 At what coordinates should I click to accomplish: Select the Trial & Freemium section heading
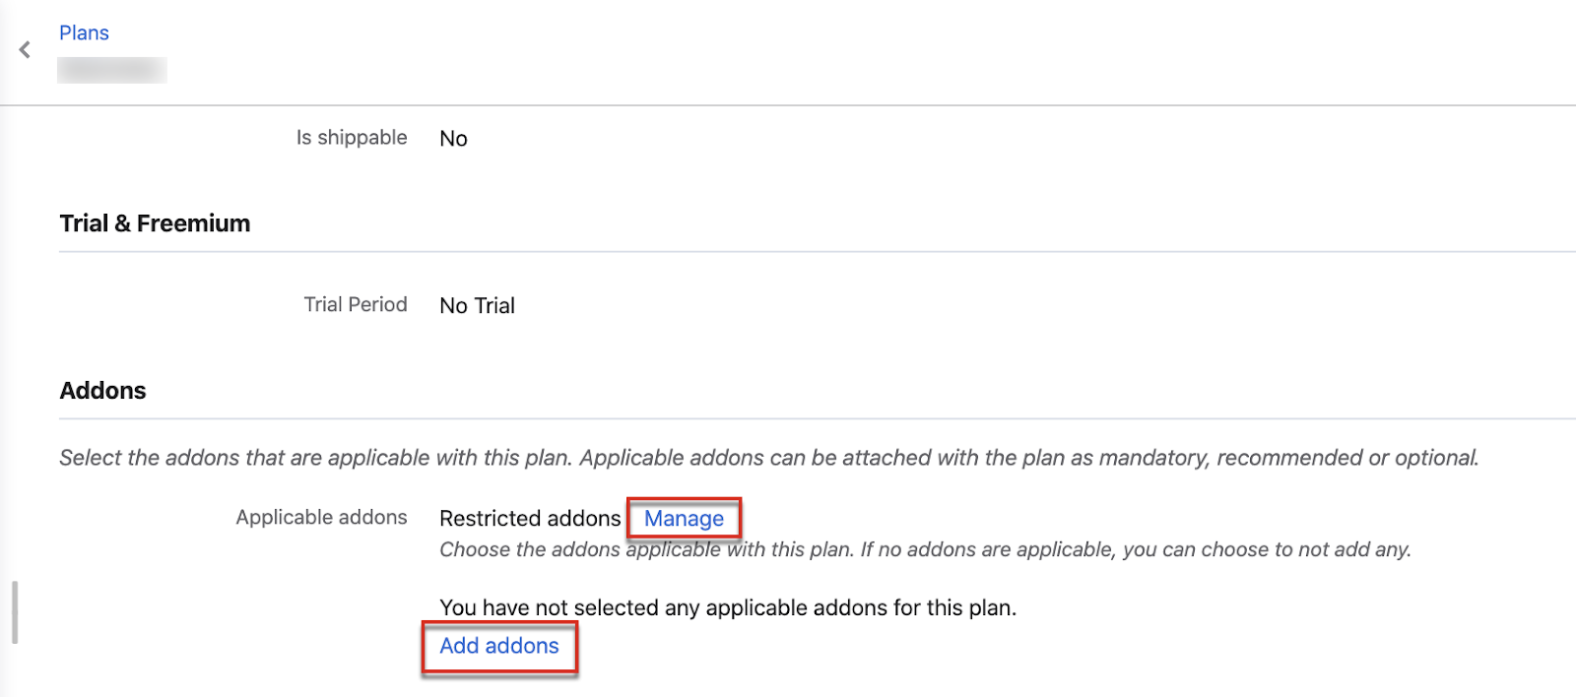(x=155, y=223)
